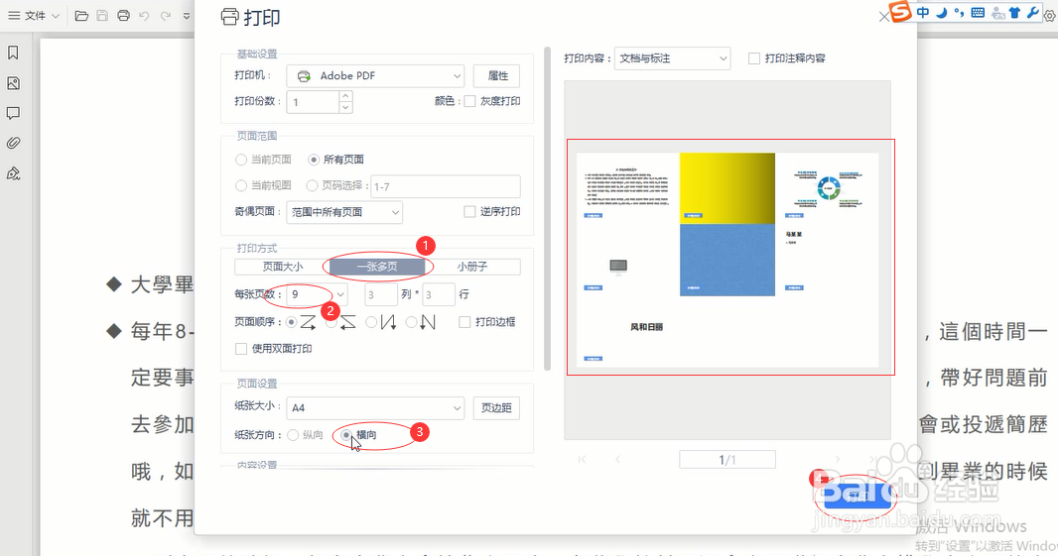The width and height of the screenshot is (1058, 556).
Task: Open the Sogou toolbox wrench icon
Action: [x=1033, y=12]
